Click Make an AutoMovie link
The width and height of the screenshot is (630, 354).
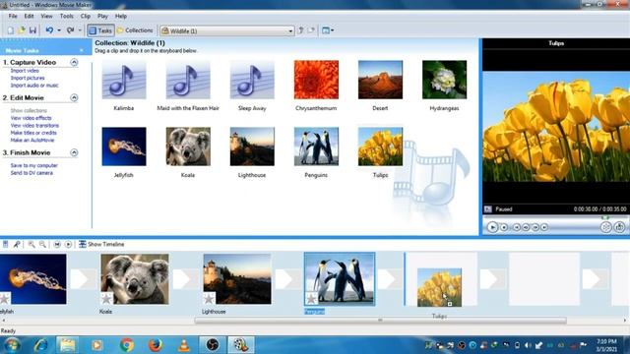tap(32, 140)
